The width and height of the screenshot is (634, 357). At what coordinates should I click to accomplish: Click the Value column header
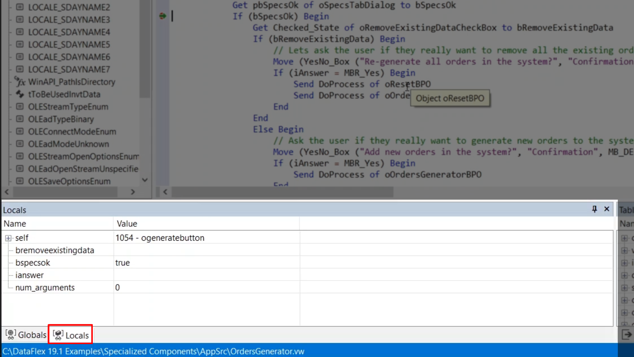click(127, 224)
